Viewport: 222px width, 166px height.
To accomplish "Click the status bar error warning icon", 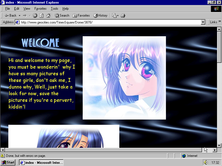I will [x=3, y=156].
